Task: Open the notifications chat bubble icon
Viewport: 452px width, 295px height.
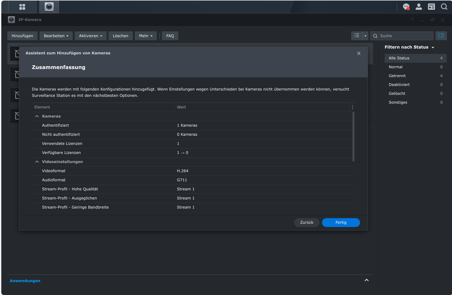Action: pyautogui.click(x=406, y=7)
